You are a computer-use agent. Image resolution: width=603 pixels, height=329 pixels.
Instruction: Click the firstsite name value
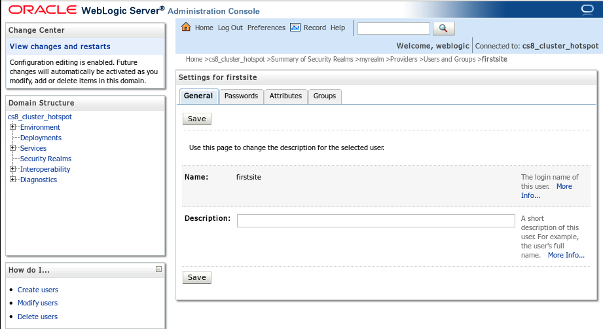(x=248, y=177)
